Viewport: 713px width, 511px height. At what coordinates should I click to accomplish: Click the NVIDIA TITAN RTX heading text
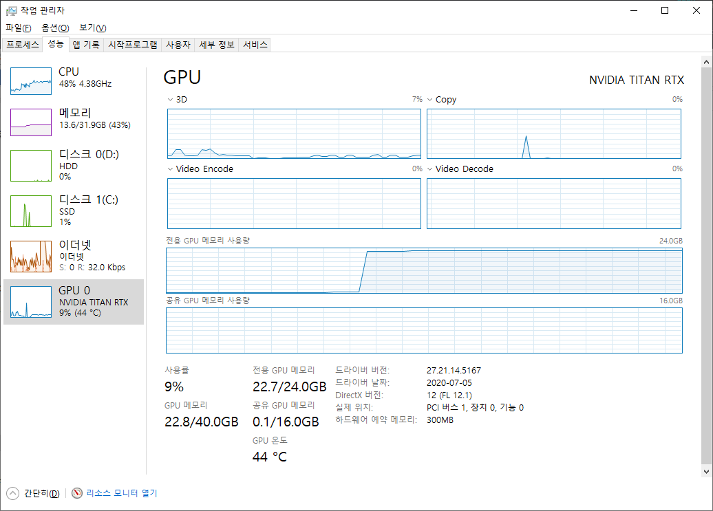tap(637, 80)
